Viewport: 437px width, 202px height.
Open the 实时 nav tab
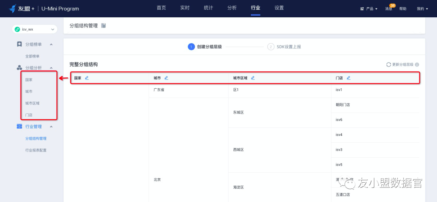click(x=185, y=8)
